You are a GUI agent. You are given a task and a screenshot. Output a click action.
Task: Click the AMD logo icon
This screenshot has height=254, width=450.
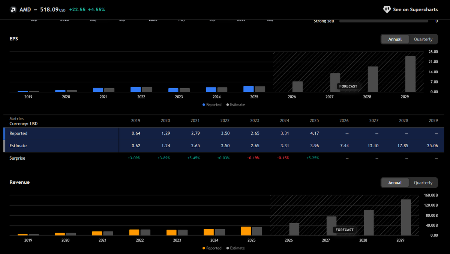(x=13, y=9)
